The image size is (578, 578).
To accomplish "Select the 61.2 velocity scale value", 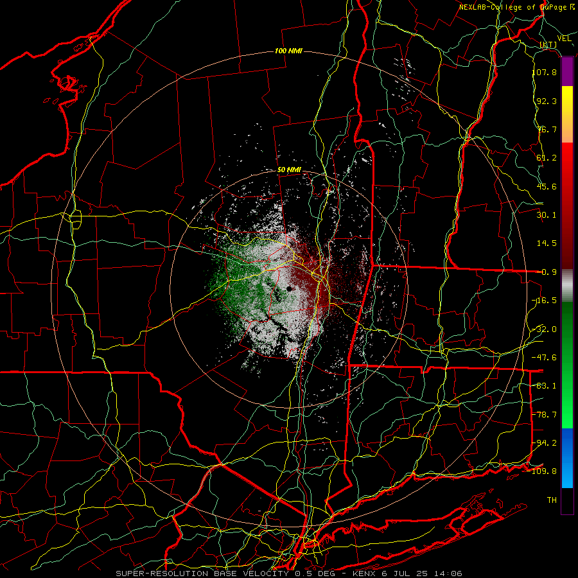I will [x=547, y=158].
